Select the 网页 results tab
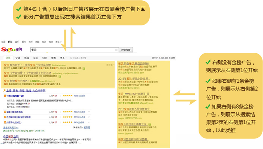Image resolution: width=263 pixels, height=149 pixels. click(x=8, y=58)
